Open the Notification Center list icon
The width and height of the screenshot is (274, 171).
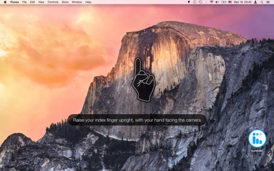[x=268, y=2]
